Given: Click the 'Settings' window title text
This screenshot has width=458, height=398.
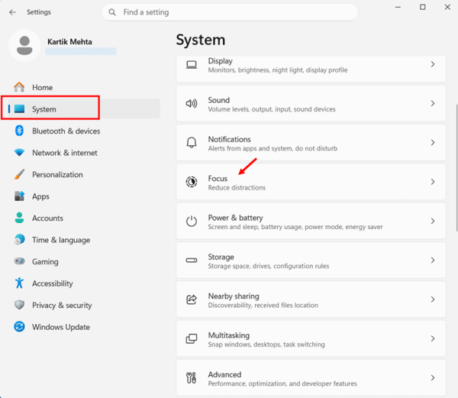Looking at the screenshot, I should [x=39, y=12].
